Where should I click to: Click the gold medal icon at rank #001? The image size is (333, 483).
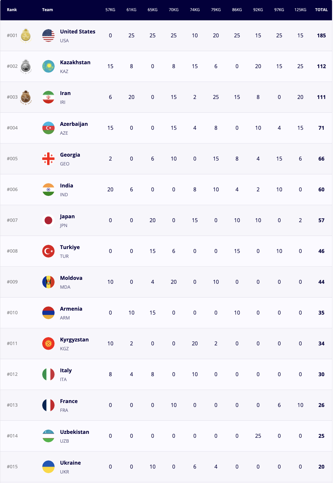[26, 35]
